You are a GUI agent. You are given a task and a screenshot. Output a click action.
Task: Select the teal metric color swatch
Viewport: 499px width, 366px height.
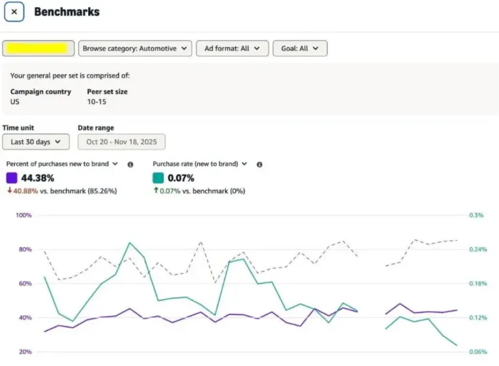158,178
